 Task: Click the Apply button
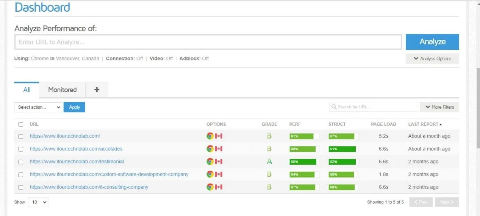click(x=74, y=107)
